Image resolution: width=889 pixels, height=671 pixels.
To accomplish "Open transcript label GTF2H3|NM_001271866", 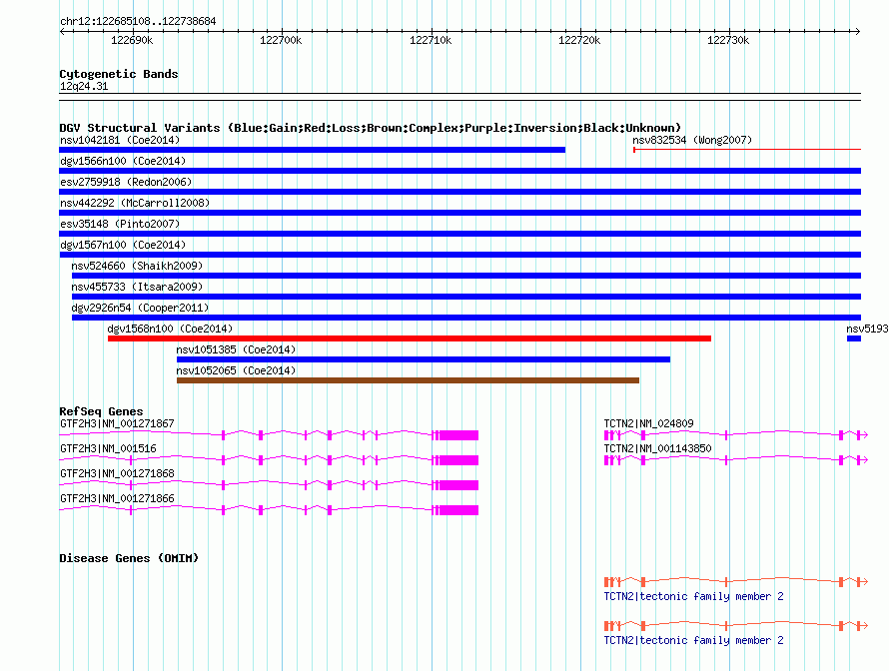I will [x=117, y=498].
